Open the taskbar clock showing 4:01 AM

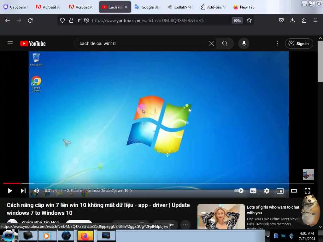tap(307, 236)
